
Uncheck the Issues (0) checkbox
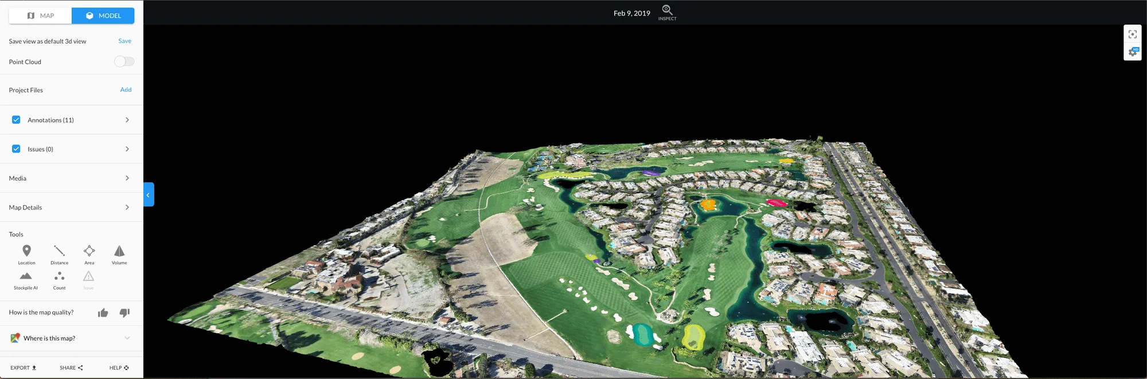coord(16,149)
